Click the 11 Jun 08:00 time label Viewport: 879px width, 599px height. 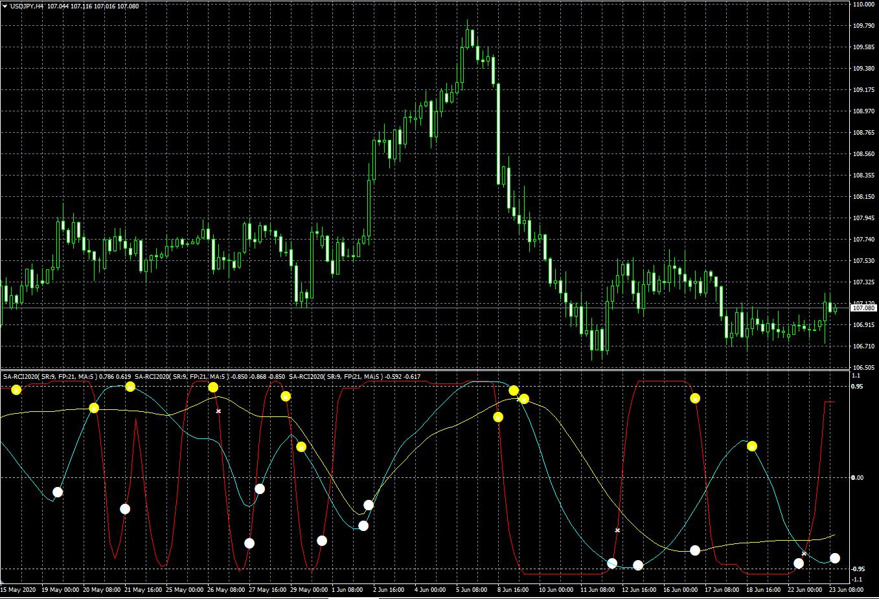tap(598, 590)
